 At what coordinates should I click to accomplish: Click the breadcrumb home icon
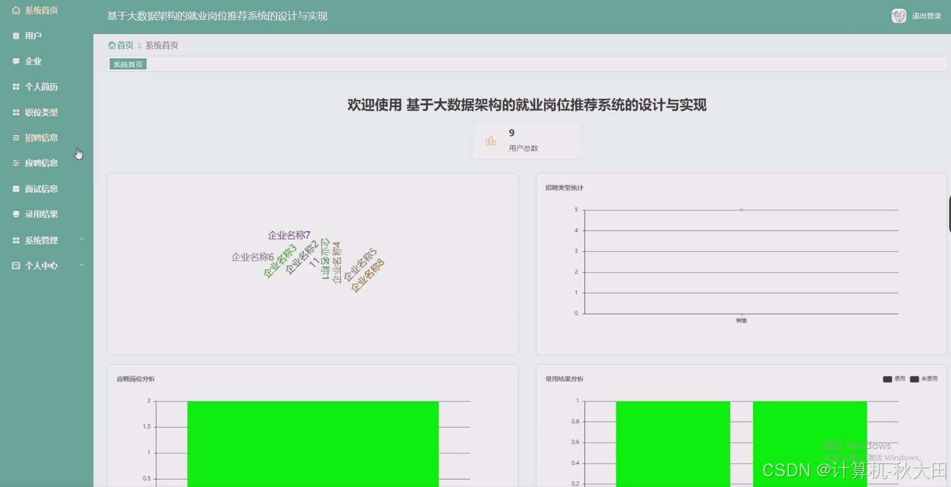pos(112,45)
